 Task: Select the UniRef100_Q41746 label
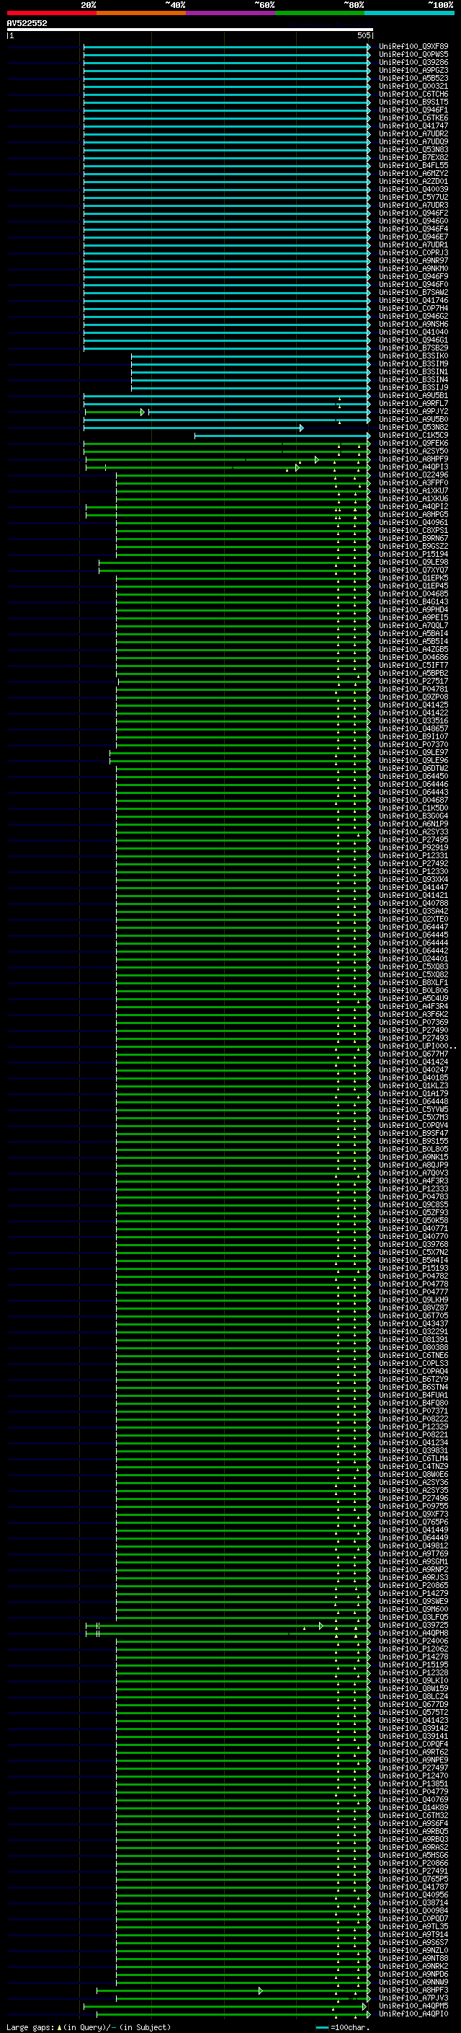click(413, 300)
